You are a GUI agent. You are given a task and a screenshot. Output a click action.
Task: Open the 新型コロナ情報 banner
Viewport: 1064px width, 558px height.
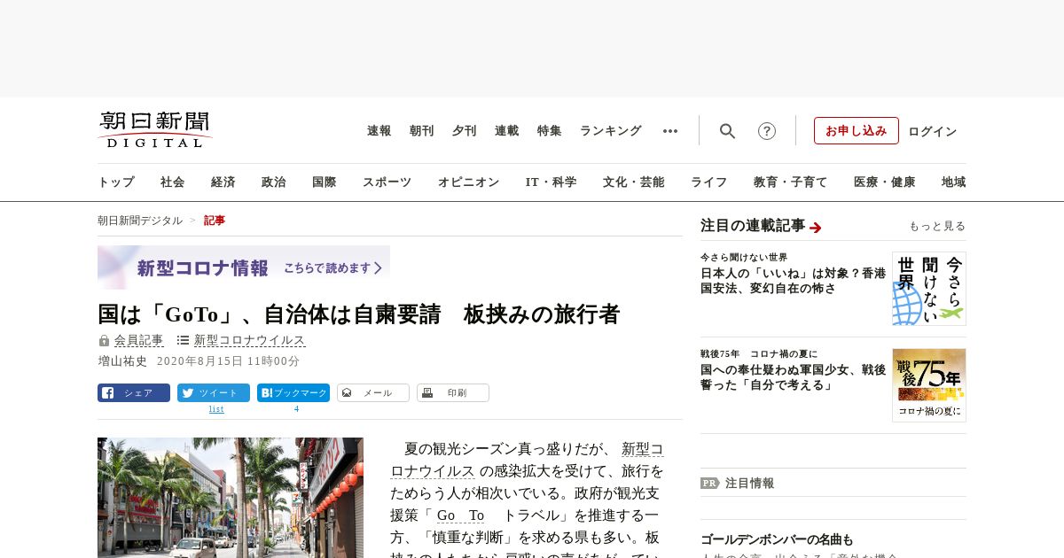[244, 267]
